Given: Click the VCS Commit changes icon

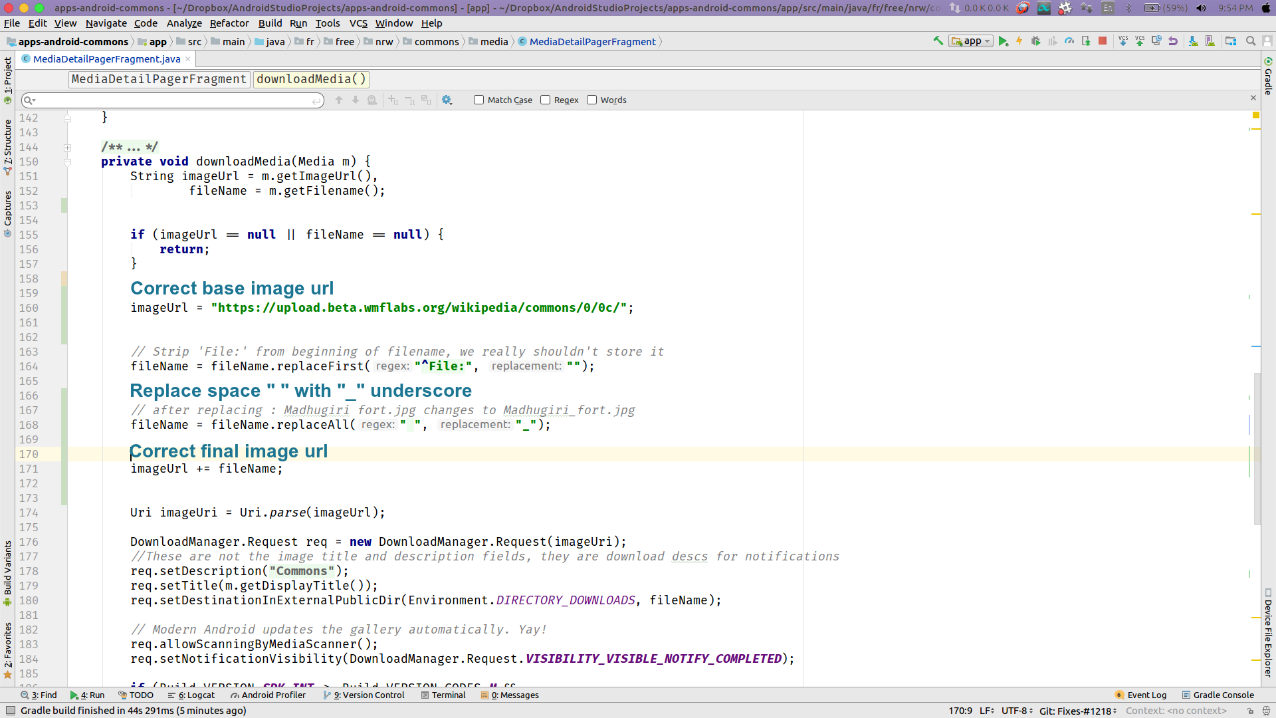Looking at the screenshot, I should click(x=1140, y=41).
